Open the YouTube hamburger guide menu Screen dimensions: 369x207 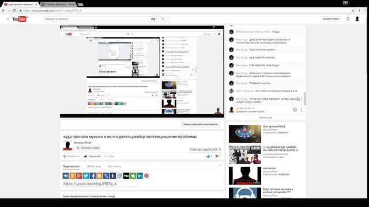point(7,19)
